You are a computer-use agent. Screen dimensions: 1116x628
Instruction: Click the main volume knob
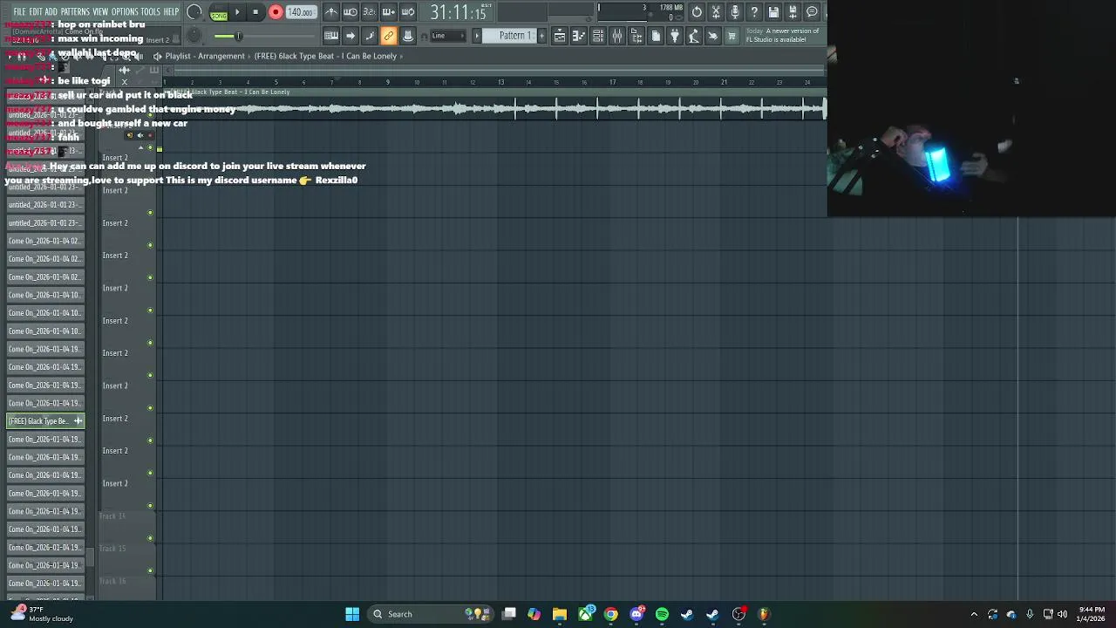(x=194, y=12)
